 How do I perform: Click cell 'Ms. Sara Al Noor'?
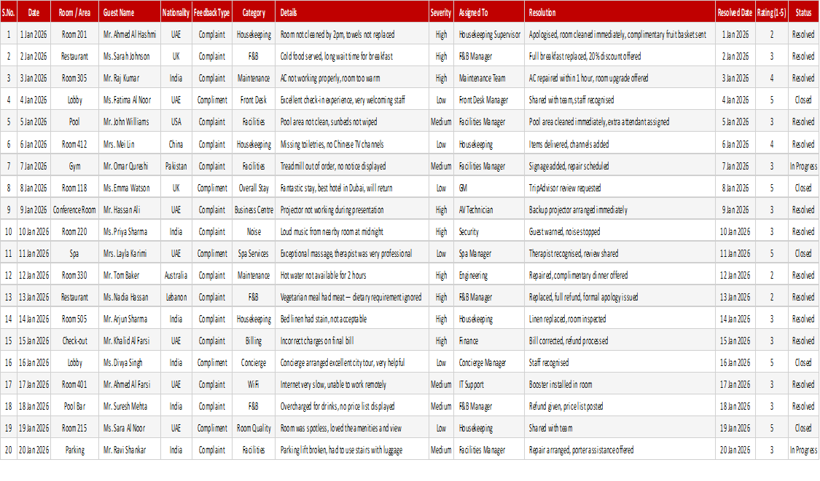pyautogui.click(x=130, y=429)
